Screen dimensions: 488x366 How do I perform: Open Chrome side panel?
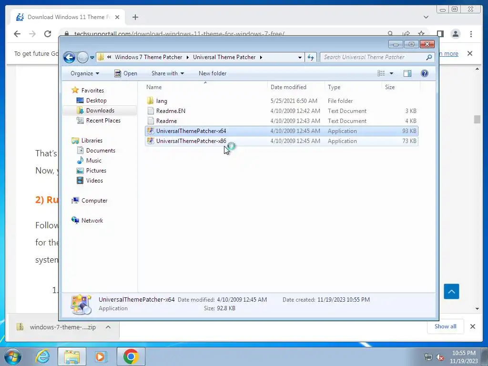440,34
